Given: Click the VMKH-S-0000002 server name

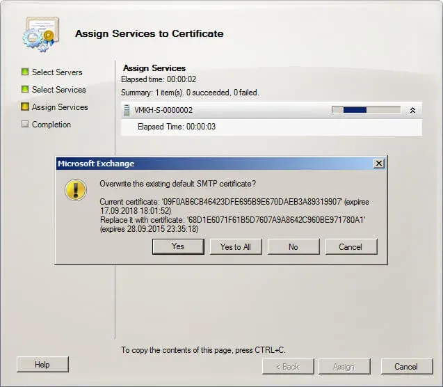Looking at the screenshot, I should [163, 110].
